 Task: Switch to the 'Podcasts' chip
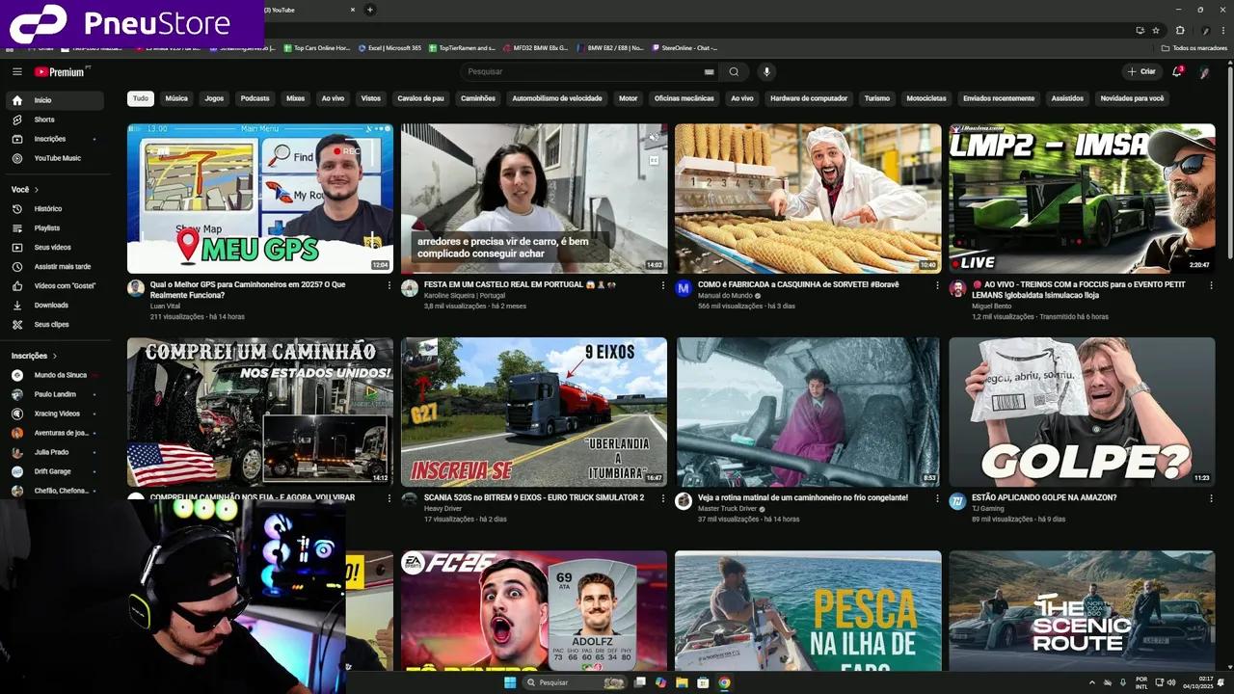pos(255,98)
